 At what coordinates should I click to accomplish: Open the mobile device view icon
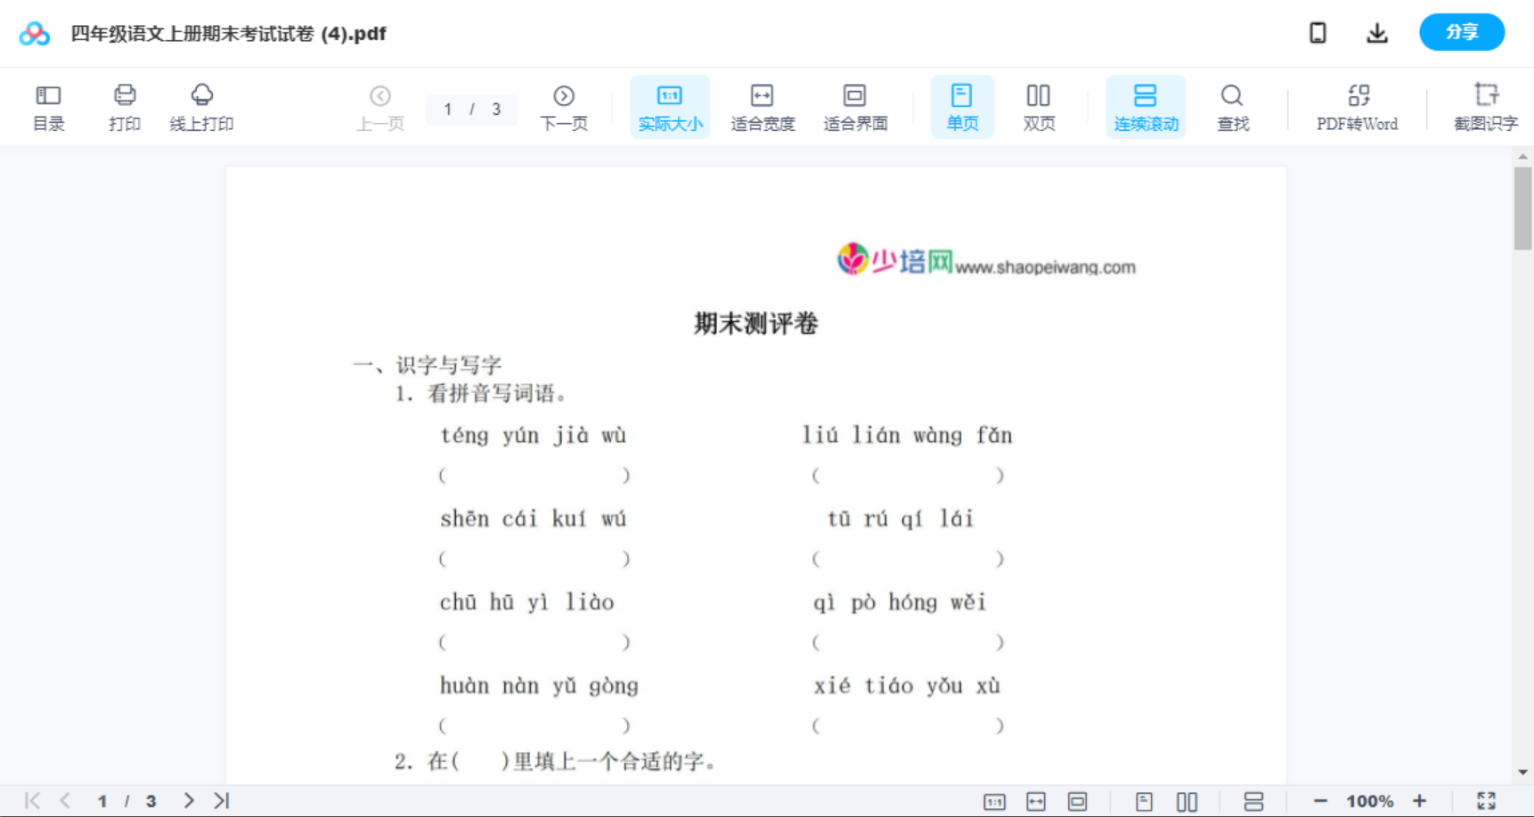point(1318,33)
